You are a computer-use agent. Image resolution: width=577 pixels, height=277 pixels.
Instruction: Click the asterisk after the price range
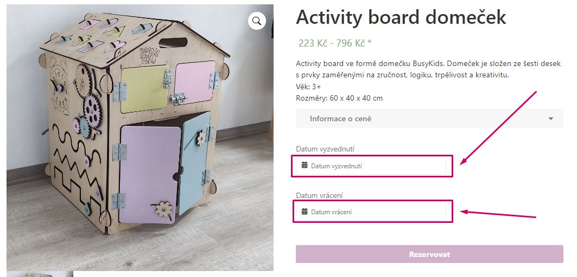(369, 43)
